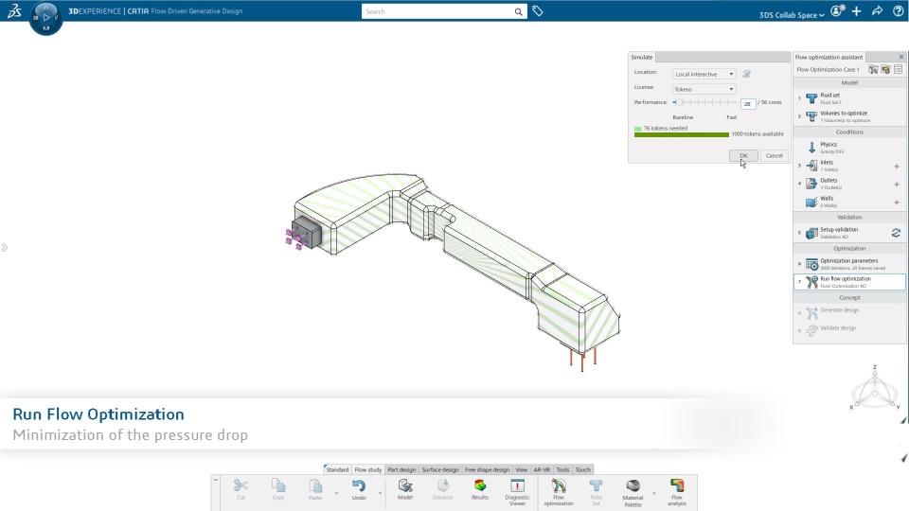Click OK in Simulate dialog
Viewport: 909px width, 511px height.
[x=744, y=156]
